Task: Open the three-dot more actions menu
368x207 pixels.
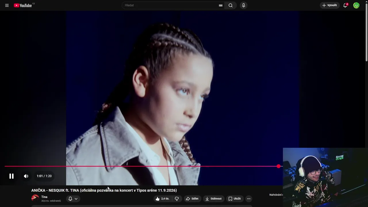Action: [249, 199]
